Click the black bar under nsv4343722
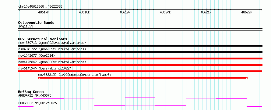Viewport: 271px width, 110px height. coord(140,52)
